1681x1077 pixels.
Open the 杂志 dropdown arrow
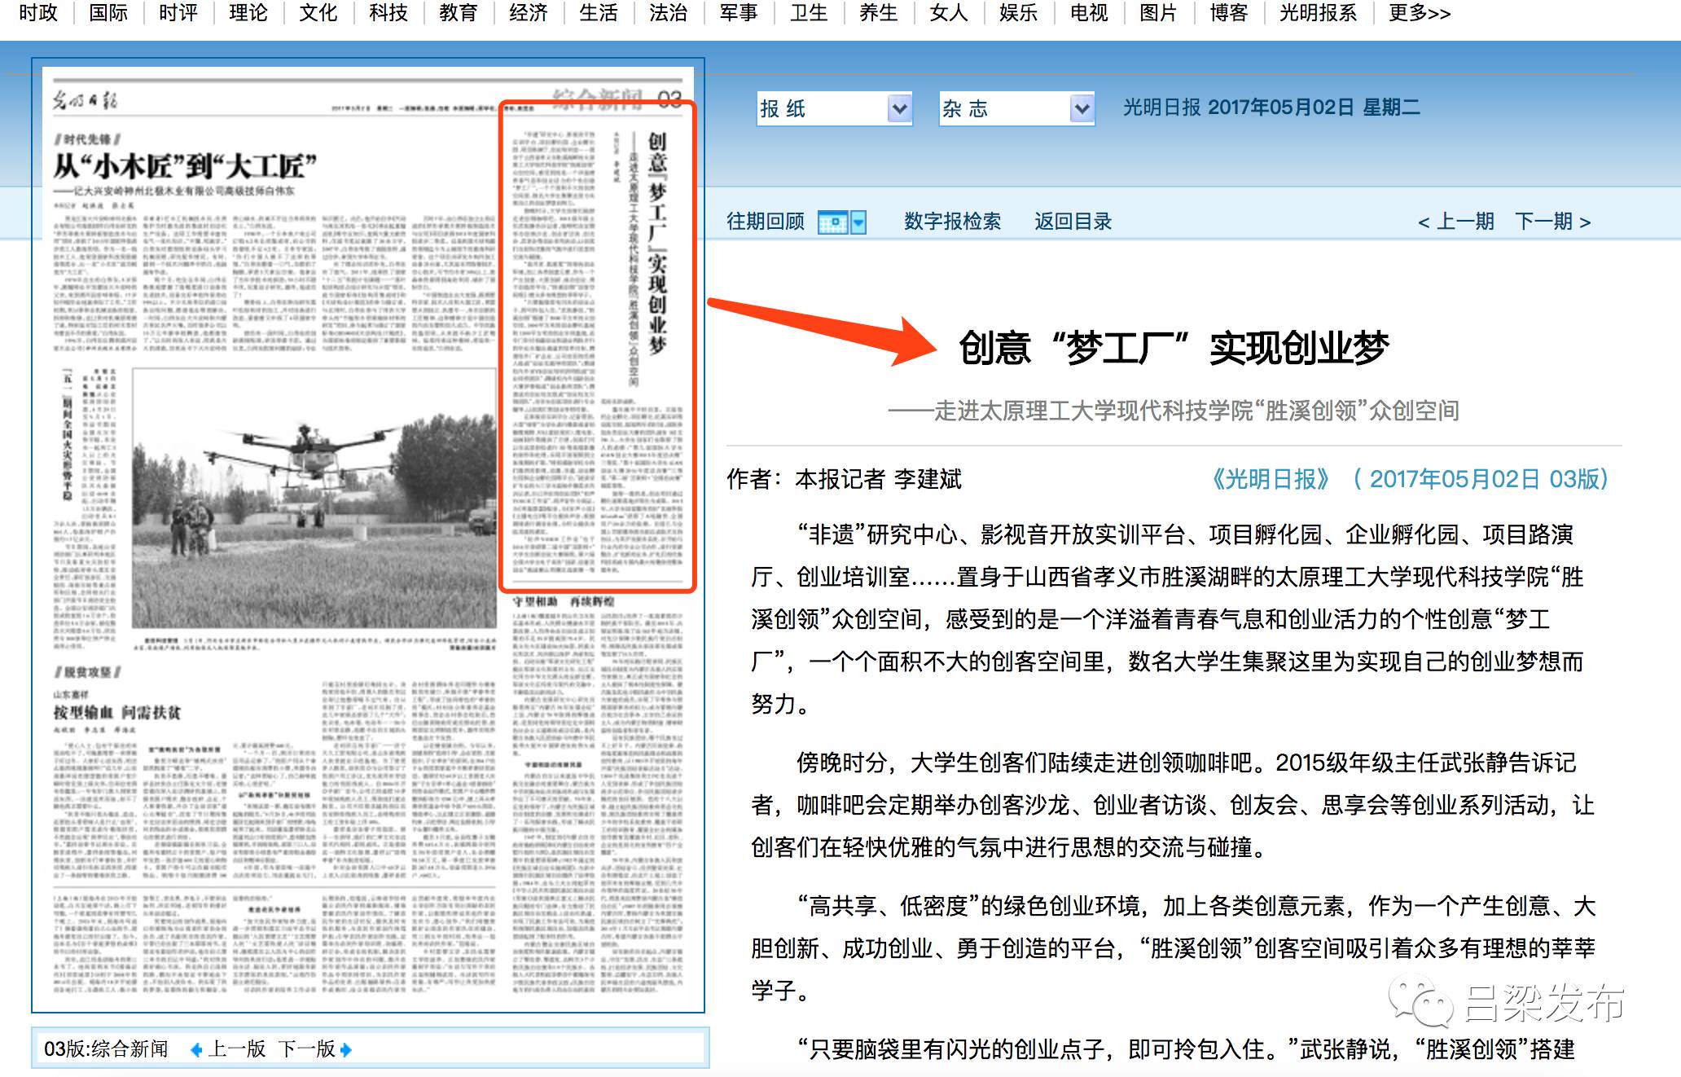click(x=1082, y=108)
